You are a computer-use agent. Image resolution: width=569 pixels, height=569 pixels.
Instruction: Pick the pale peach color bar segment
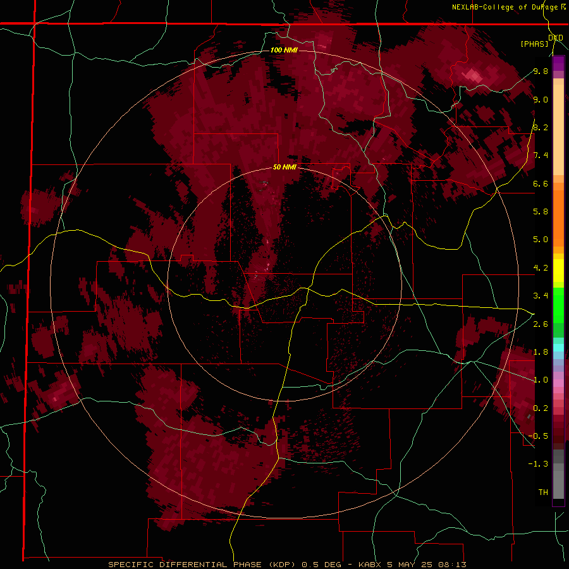coord(558,130)
